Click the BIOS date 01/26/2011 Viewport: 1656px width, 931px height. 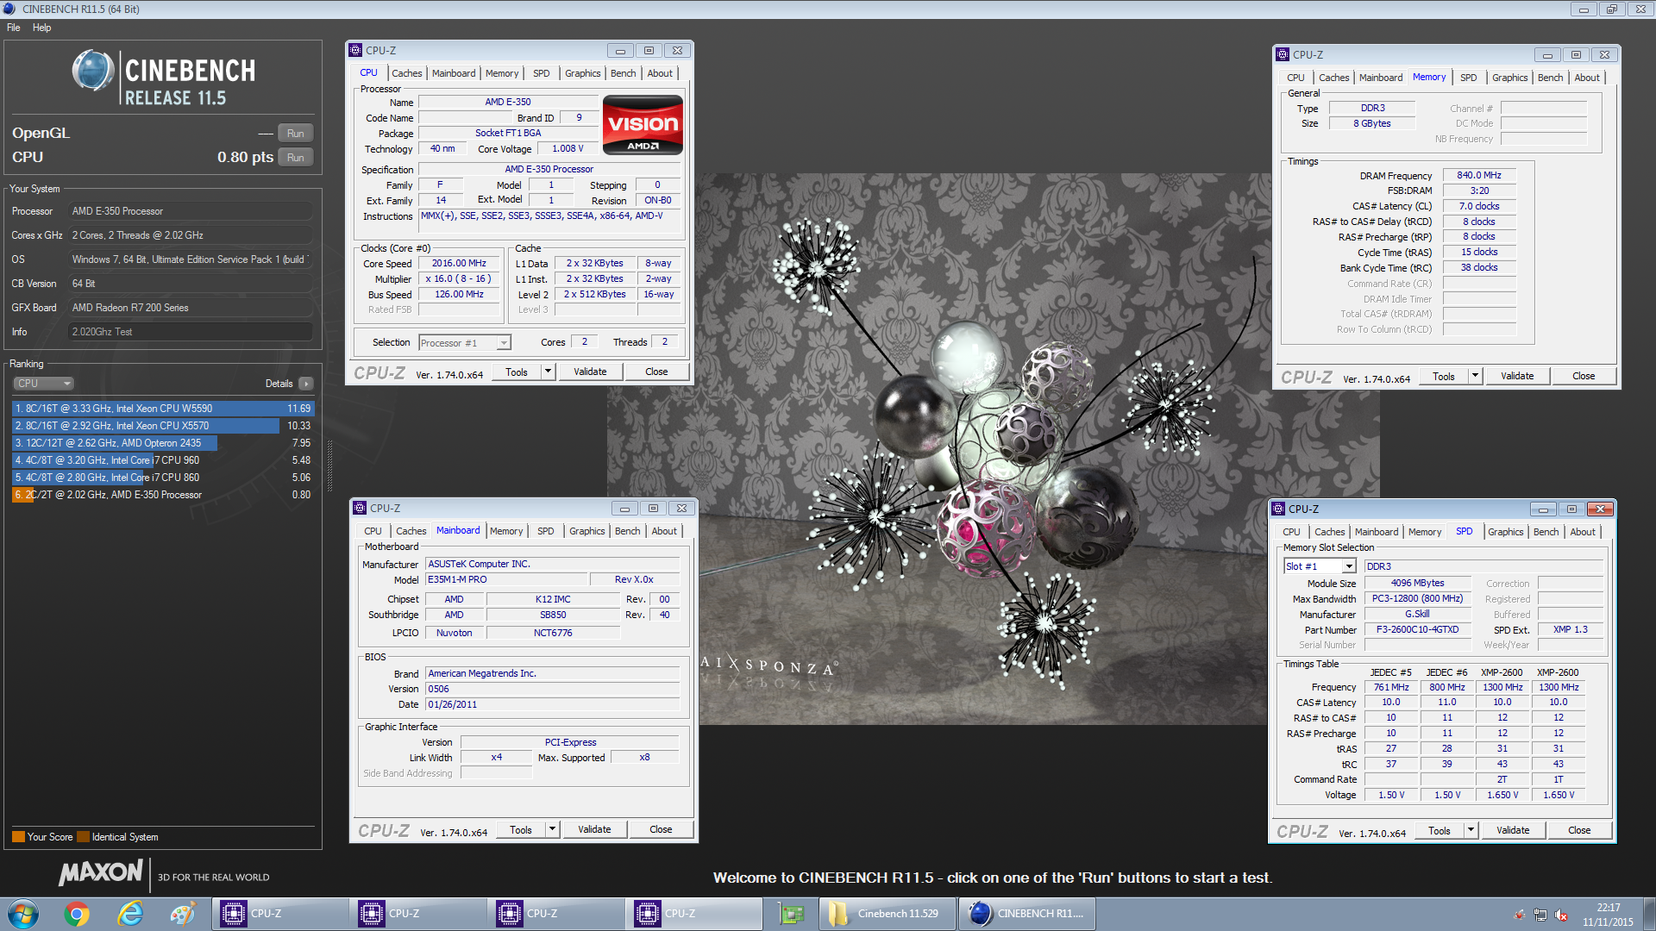[x=552, y=704]
